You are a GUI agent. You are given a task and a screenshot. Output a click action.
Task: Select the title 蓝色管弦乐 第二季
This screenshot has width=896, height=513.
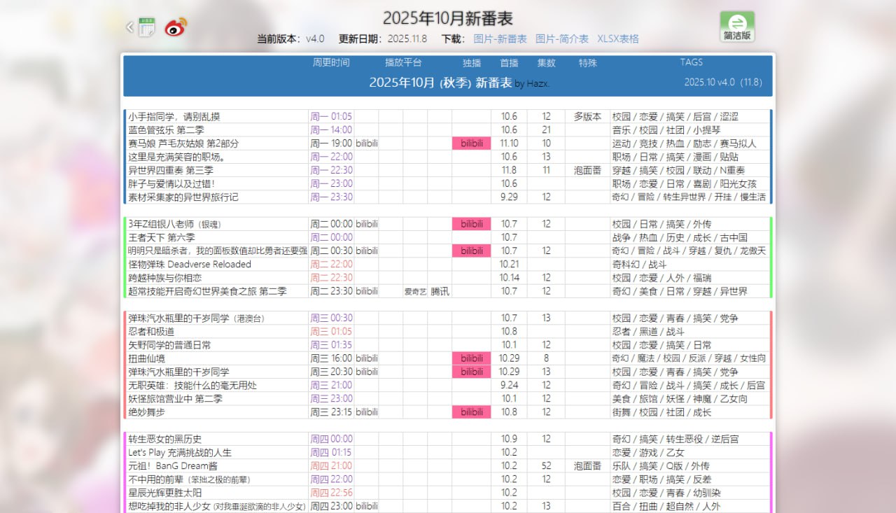[x=165, y=130]
